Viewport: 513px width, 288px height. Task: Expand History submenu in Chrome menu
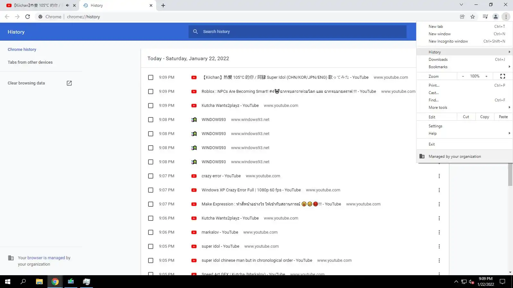click(465, 52)
